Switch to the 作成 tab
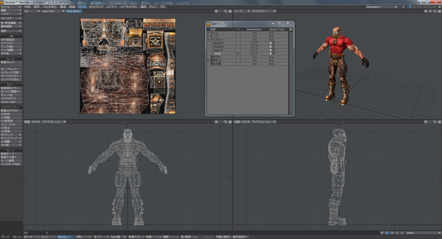 tap(28, 7)
